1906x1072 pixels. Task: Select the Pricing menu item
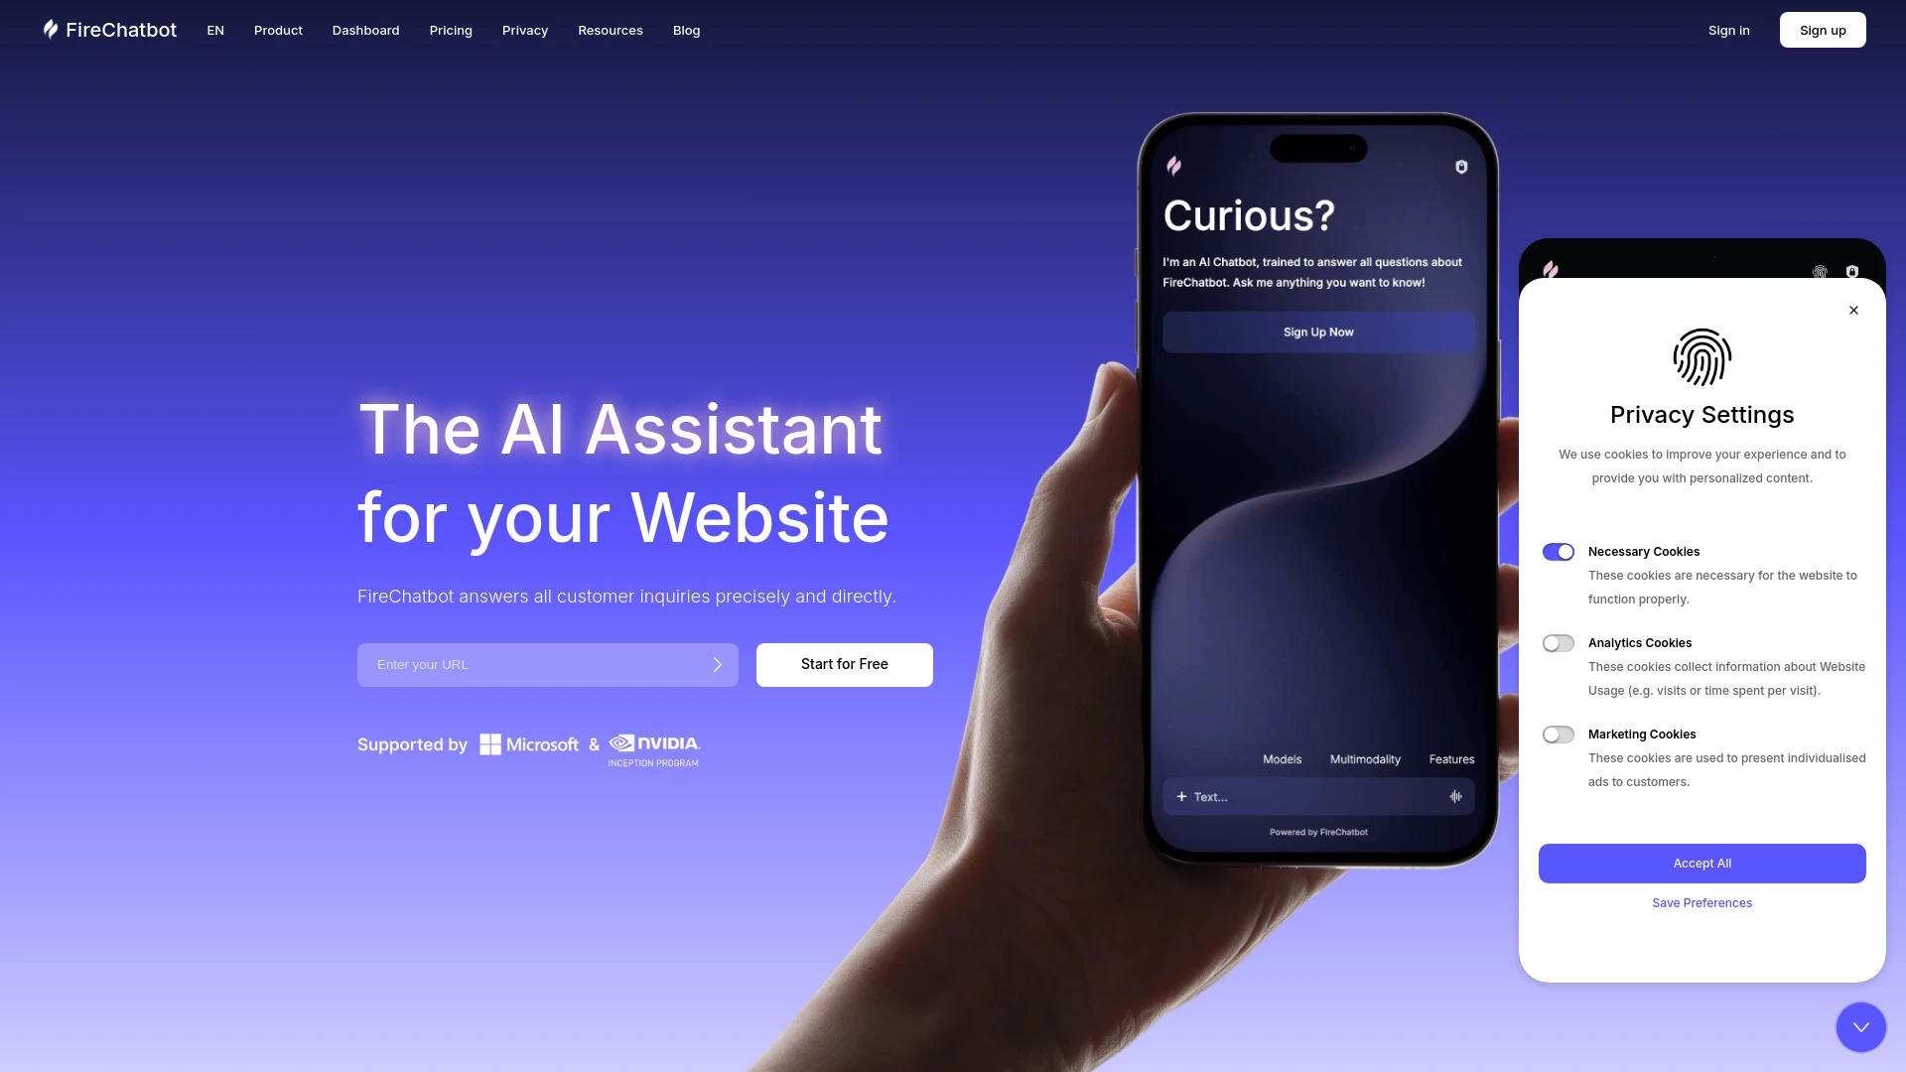(451, 30)
